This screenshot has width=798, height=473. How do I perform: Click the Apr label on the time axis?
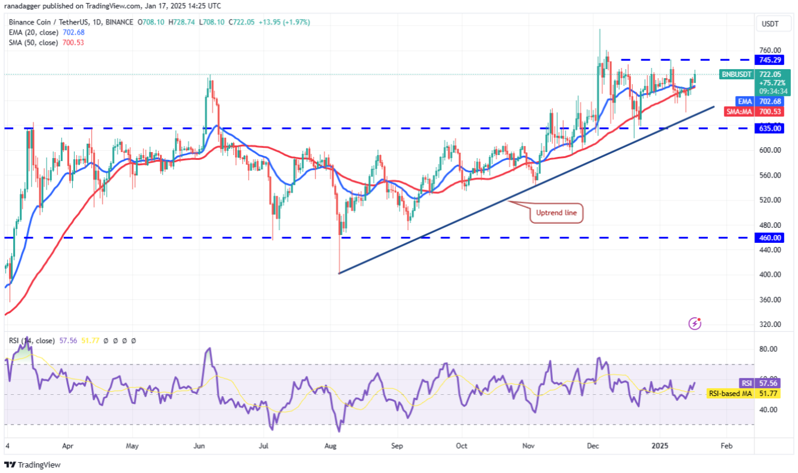point(67,446)
